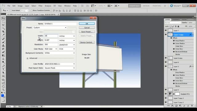This screenshot has width=197, height=111.
Task: Select the Eraser tool
Action: click(x=3, y=52)
